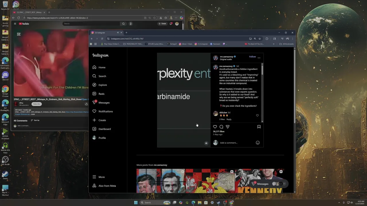Open post options three-dot menu

tap(259, 58)
